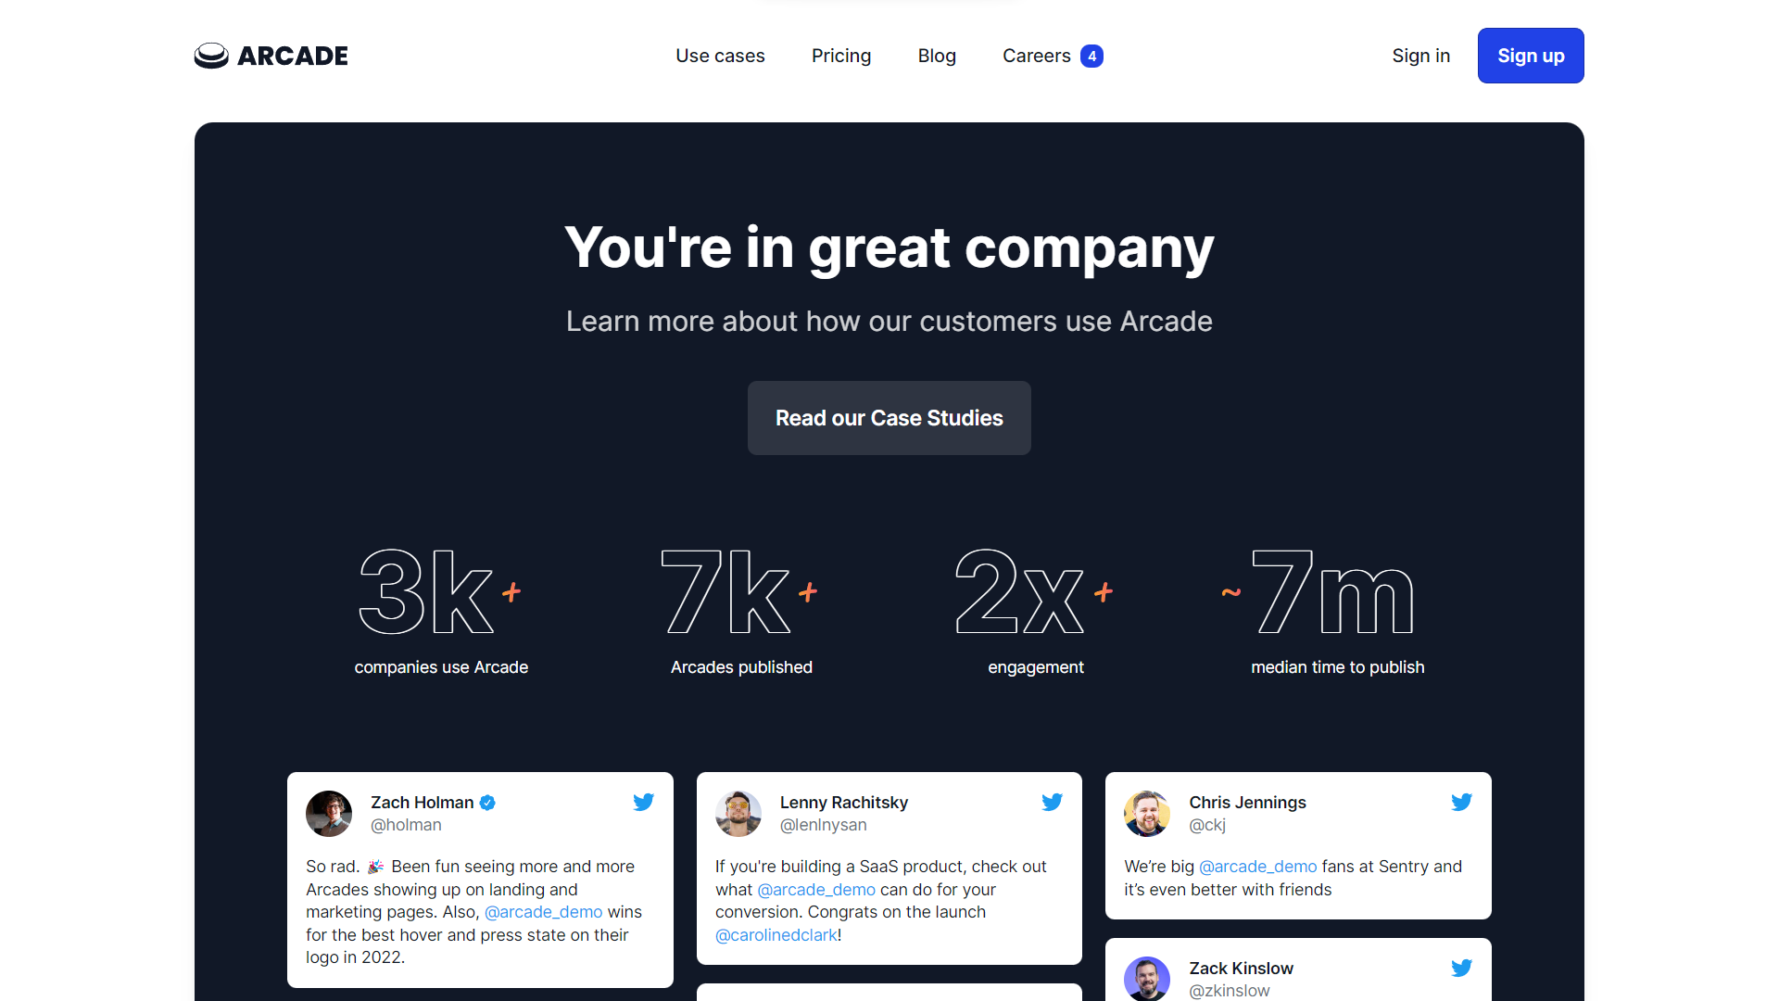The image size is (1779, 1001).
Task: Click @arcade_demo mention in Chris Jennings' tweet
Action: coord(1257,867)
